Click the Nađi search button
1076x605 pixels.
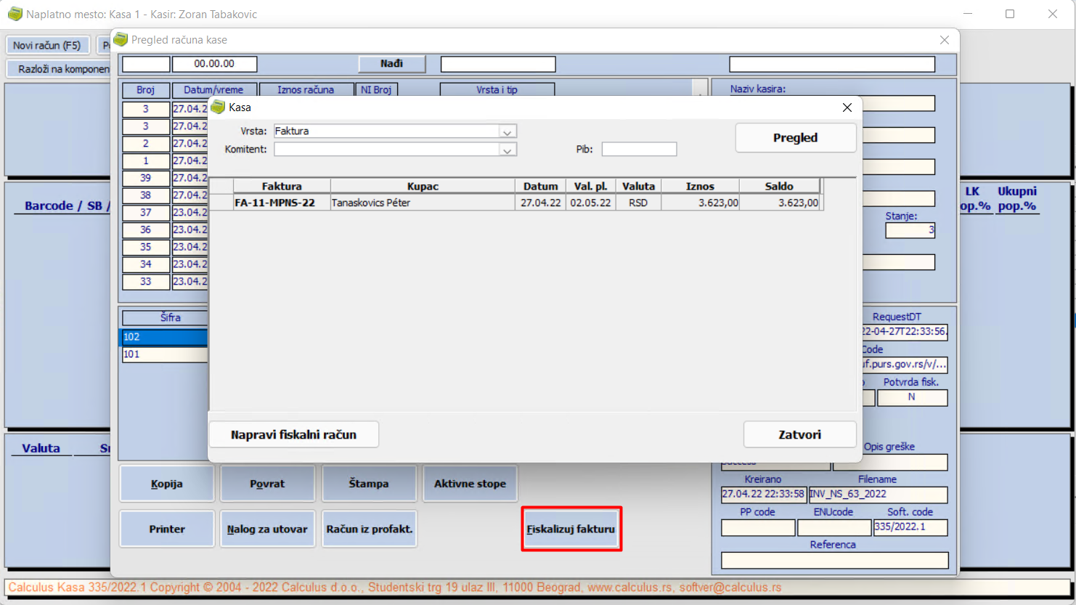point(391,64)
